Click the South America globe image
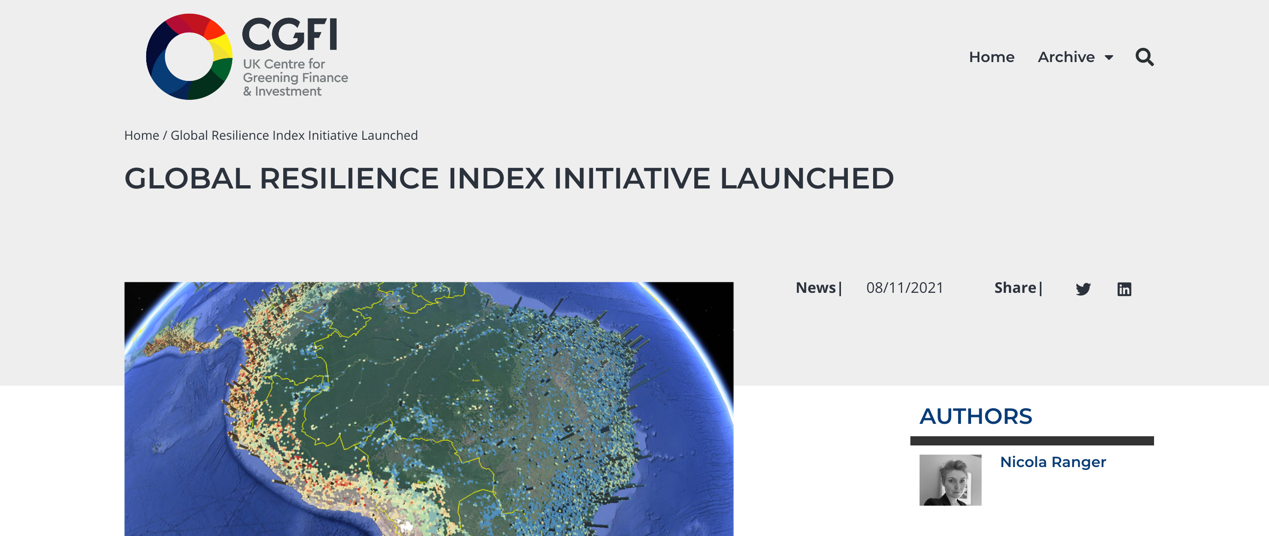The image size is (1269, 536). (x=429, y=409)
